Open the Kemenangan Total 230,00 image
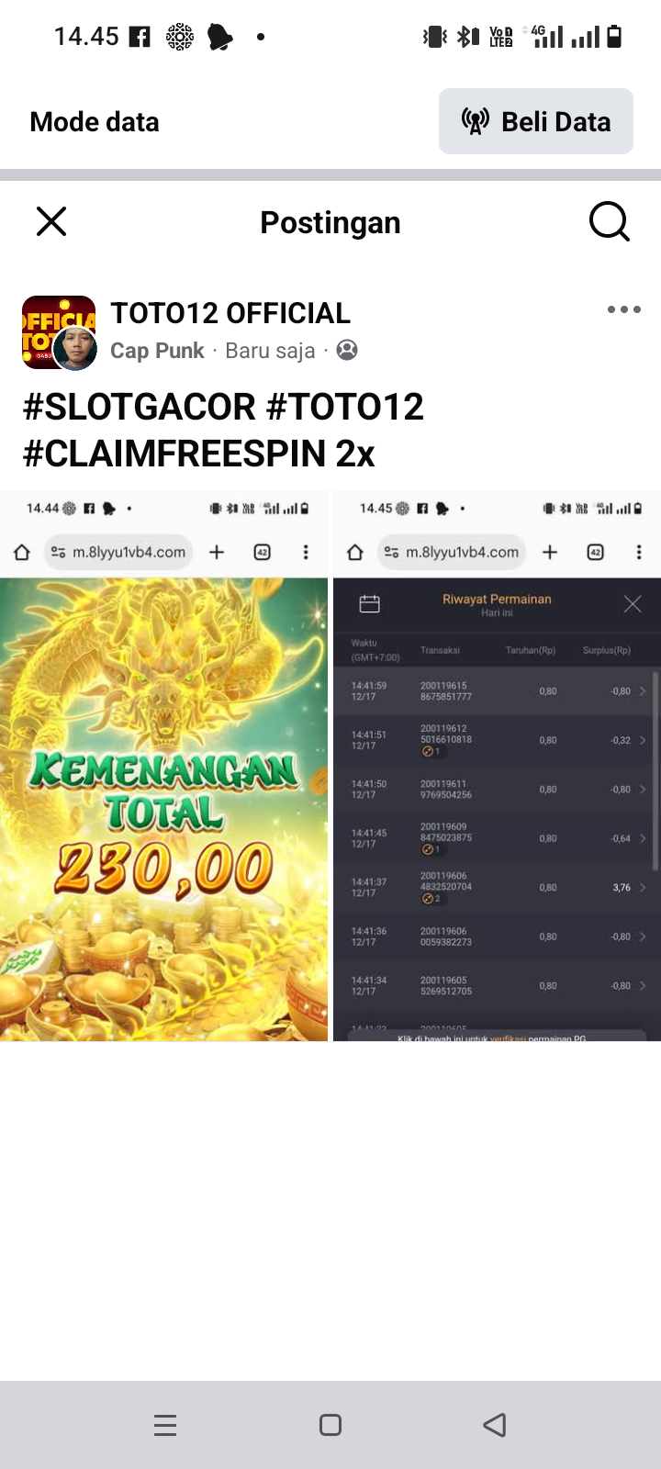 tap(163, 766)
